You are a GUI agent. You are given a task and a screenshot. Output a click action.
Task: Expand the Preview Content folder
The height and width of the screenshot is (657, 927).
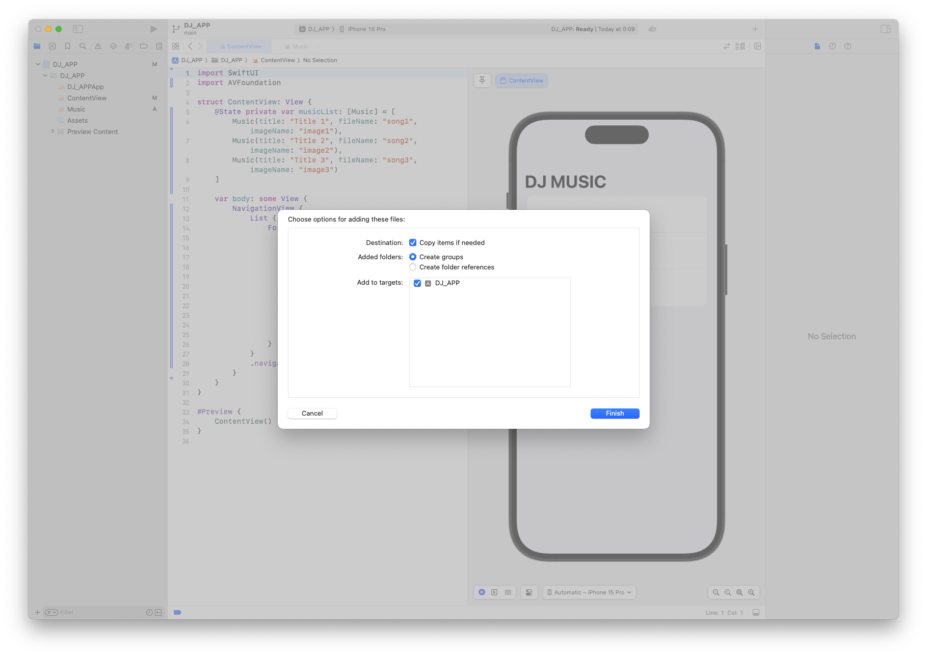pyautogui.click(x=52, y=131)
